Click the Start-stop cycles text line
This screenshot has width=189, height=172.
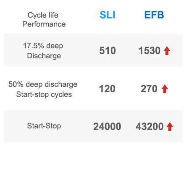click(x=44, y=94)
